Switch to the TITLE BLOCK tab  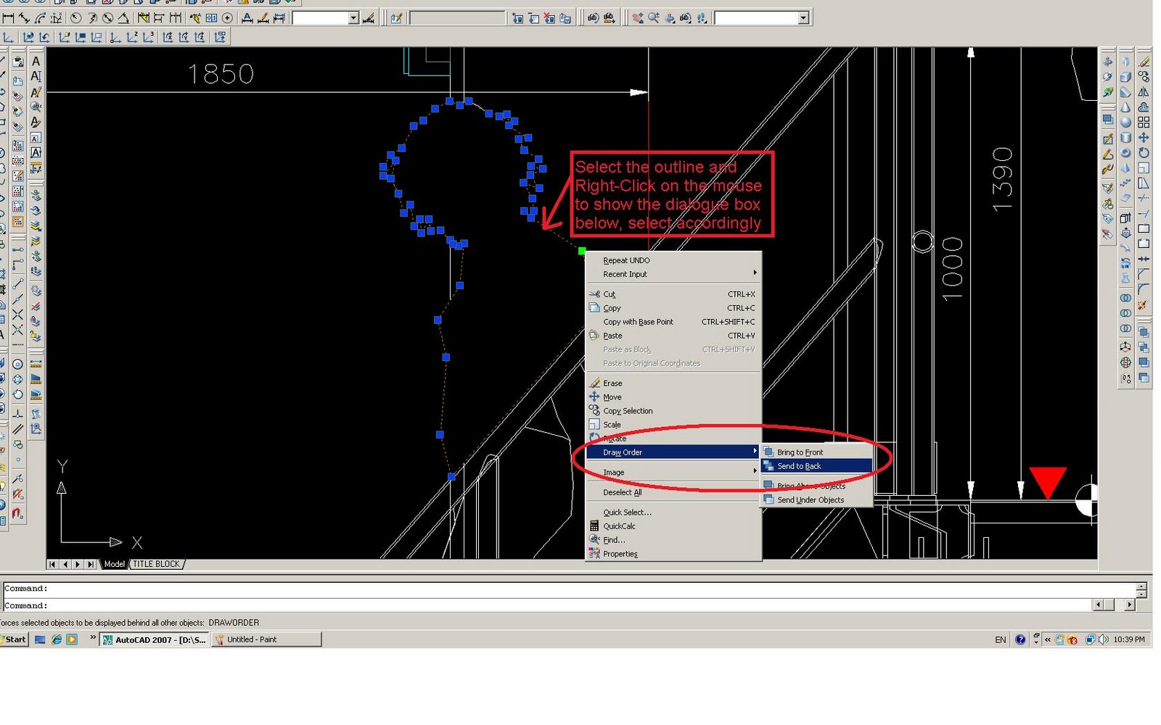(x=155, y=563)
